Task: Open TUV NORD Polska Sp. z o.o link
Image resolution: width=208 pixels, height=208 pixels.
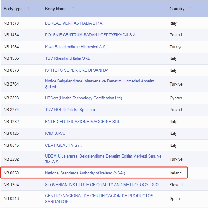Action: (70, 110)
